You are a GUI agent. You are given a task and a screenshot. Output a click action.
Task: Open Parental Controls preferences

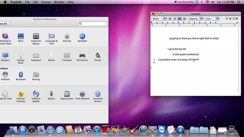pos(21,96)
